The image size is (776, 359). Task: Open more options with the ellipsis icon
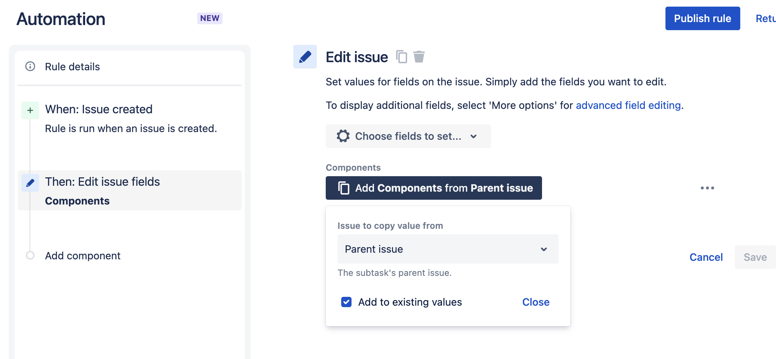[x=708, y=188]
